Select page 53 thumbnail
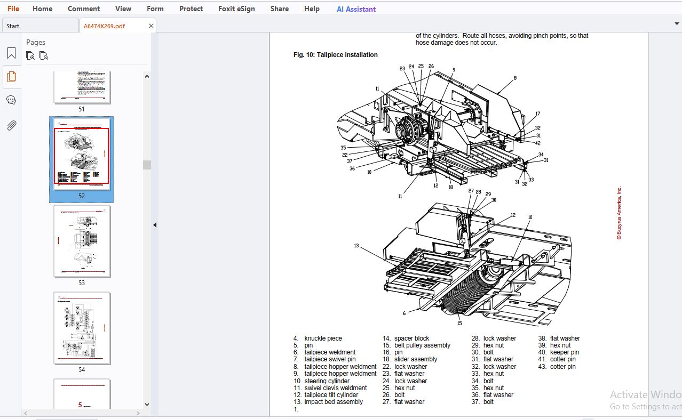 (x=82, y=241)
